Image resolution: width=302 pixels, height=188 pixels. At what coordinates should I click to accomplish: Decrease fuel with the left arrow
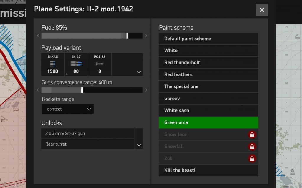pyautogui.click(x=38, y=36)
